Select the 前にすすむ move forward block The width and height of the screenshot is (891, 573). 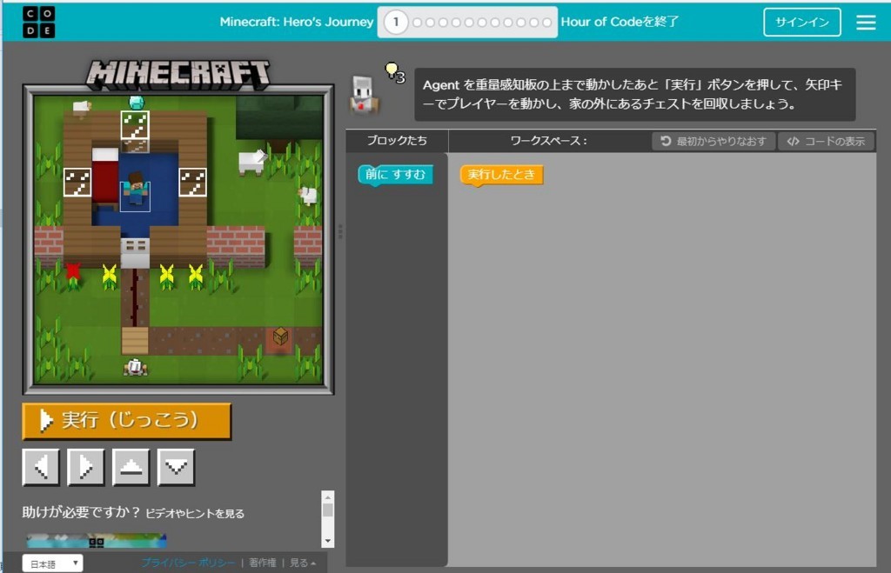[396, 175]
